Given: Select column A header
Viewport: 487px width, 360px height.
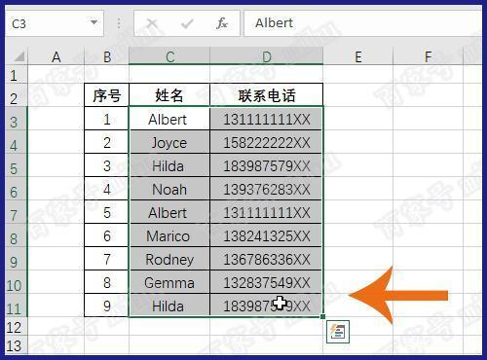Looking at the screenshot, I should click(56, 56).
